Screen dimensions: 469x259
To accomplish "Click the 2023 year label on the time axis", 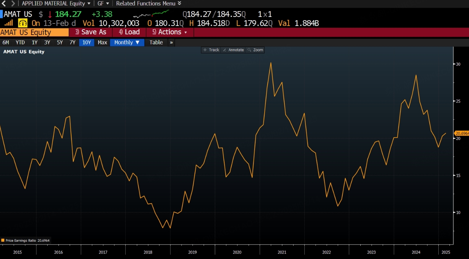I will coord(372,252).
